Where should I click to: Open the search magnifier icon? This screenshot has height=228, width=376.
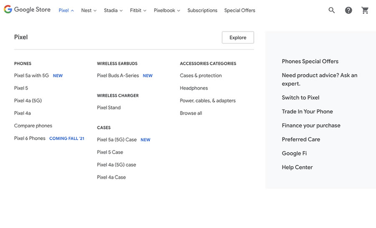332,10
